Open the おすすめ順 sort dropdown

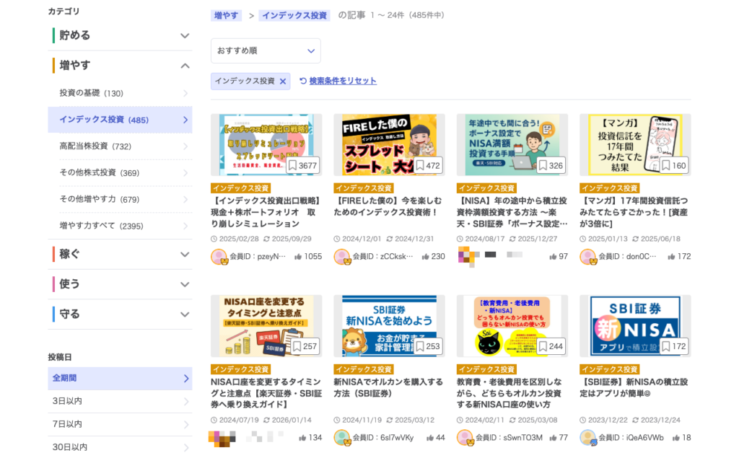(x=266, y=50)
